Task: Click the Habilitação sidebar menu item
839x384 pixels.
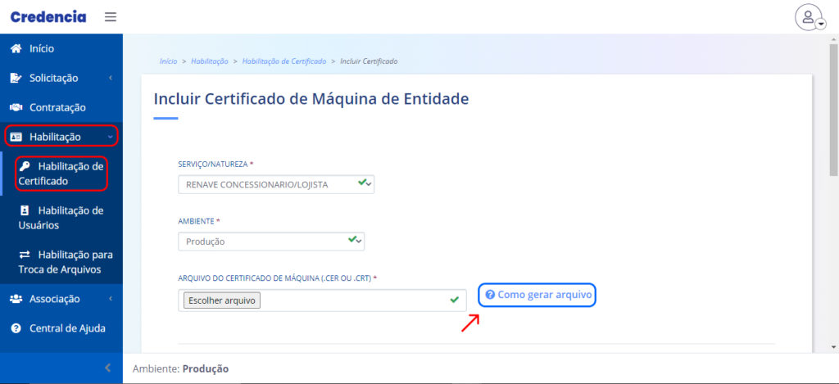Action: click(x=61, y=137)
